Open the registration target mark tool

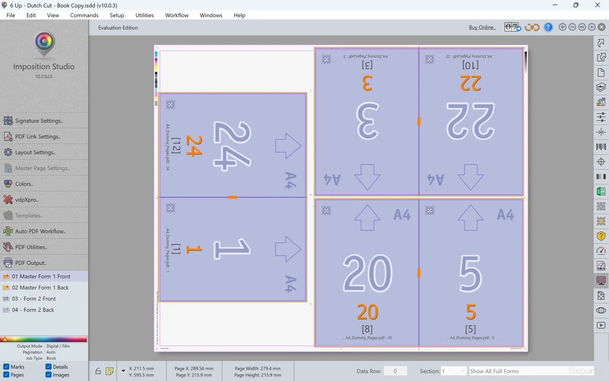point(601,162)
